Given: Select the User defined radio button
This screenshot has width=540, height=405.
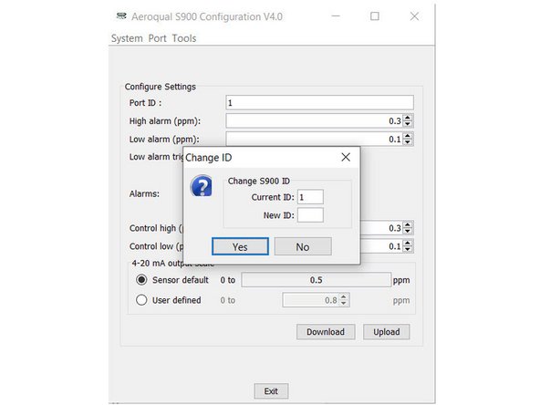Looking at the screenshot, I should 141,300.
